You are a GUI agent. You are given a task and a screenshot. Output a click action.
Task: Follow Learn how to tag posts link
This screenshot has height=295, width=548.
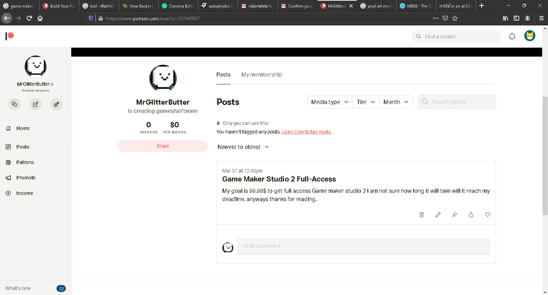[x=306, y=132]
